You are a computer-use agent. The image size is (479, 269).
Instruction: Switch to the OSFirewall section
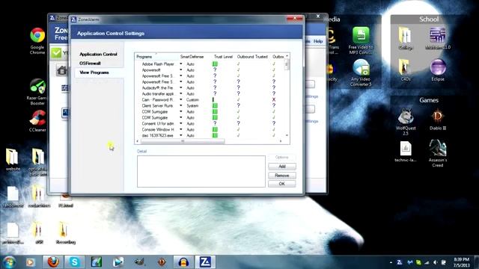point(90,64)
